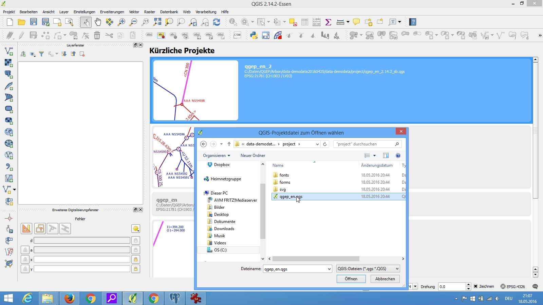Click the "project" durchsuchen search field
543x305 pixels.
click(x=368, y=144)
